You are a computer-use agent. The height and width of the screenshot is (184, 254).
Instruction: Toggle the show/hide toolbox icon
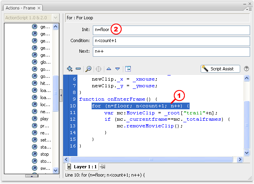128,69
